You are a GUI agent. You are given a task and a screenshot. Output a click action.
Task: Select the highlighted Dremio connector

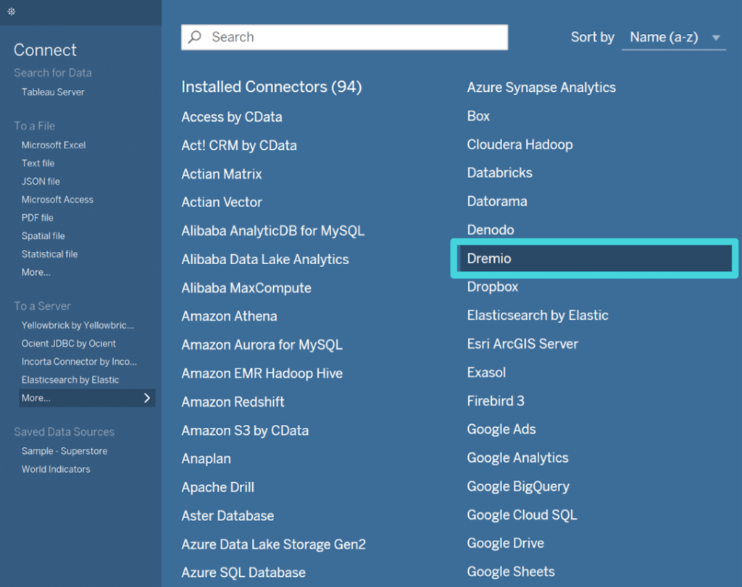click(x=595, y=258)
